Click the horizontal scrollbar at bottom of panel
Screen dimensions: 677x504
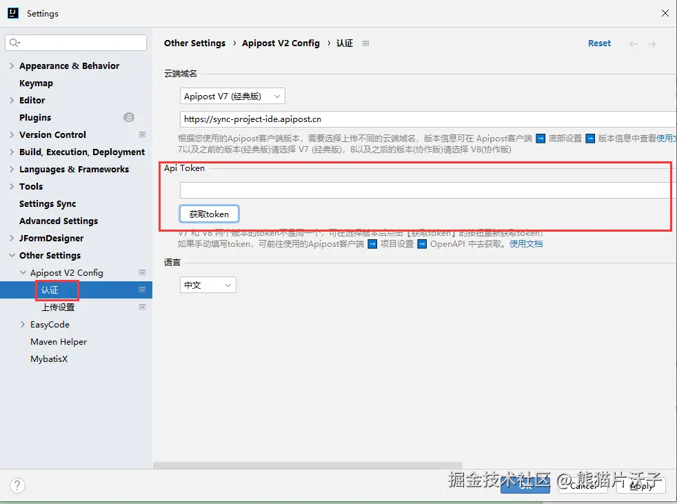tap(307, 465)
